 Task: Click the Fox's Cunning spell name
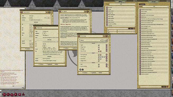[84, 67]
